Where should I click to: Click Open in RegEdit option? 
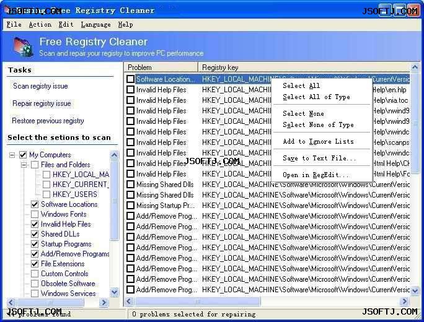316,175
